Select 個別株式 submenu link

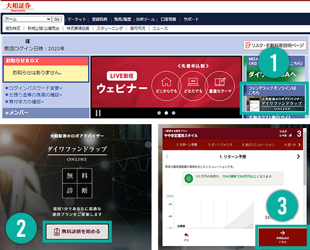click(13, 28)
